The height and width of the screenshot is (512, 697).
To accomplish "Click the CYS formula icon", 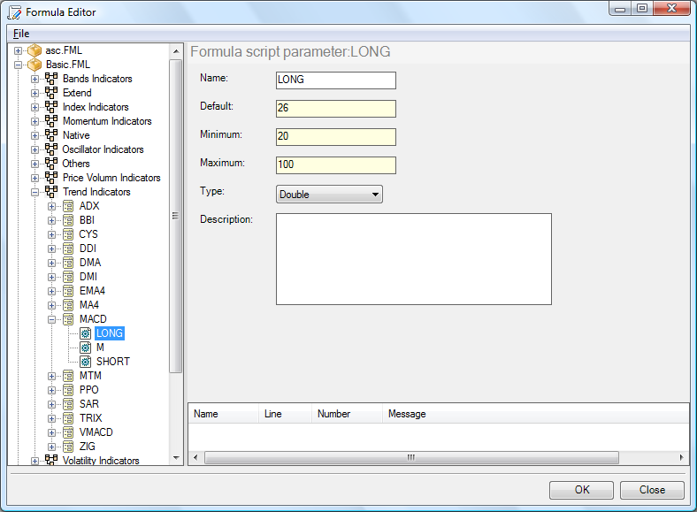I will click(68, 234).
